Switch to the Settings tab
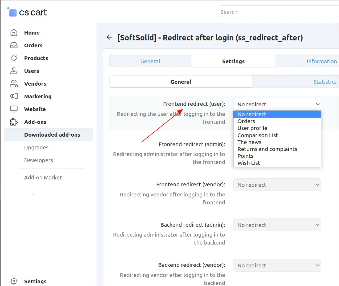Screen dimensions: 339x286 click(x=233, y=61)
